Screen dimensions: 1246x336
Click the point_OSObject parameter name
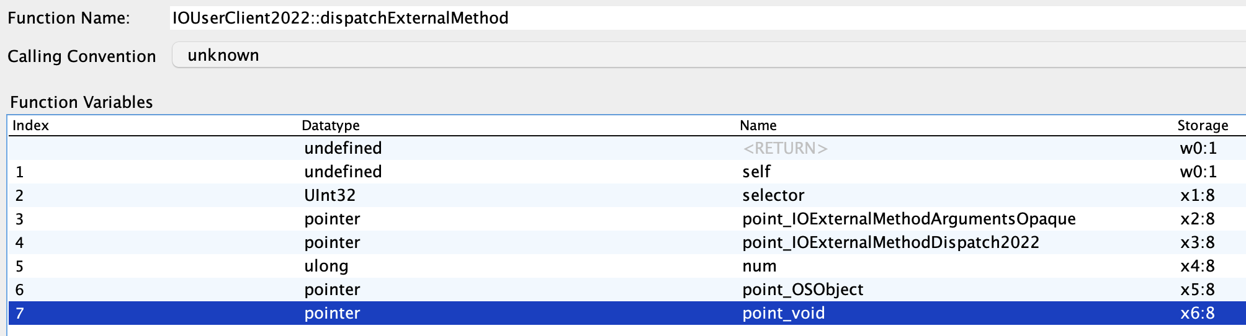(803, 290)
